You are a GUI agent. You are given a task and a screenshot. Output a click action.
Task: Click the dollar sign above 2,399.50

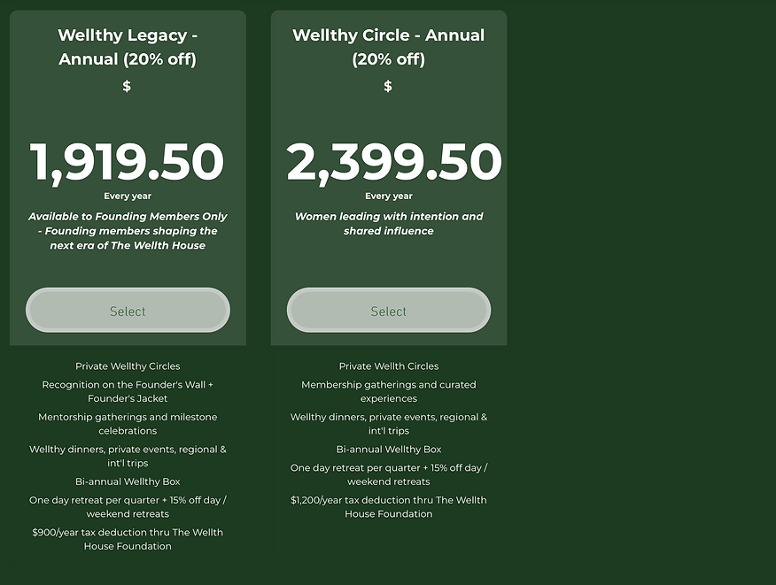(x=388, y=86)
